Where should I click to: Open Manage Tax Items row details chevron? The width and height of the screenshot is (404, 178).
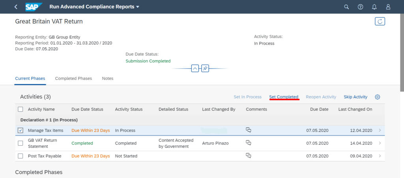[380, 130]
